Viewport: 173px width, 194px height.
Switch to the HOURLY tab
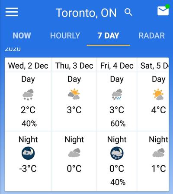[x=65, y=36]
